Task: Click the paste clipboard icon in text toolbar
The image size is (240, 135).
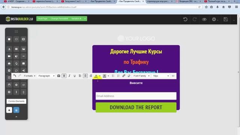Action: [x=58, y=76]
